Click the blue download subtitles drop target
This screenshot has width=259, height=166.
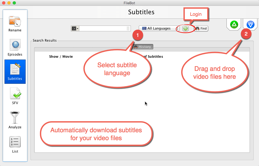[x=250, y=24]
